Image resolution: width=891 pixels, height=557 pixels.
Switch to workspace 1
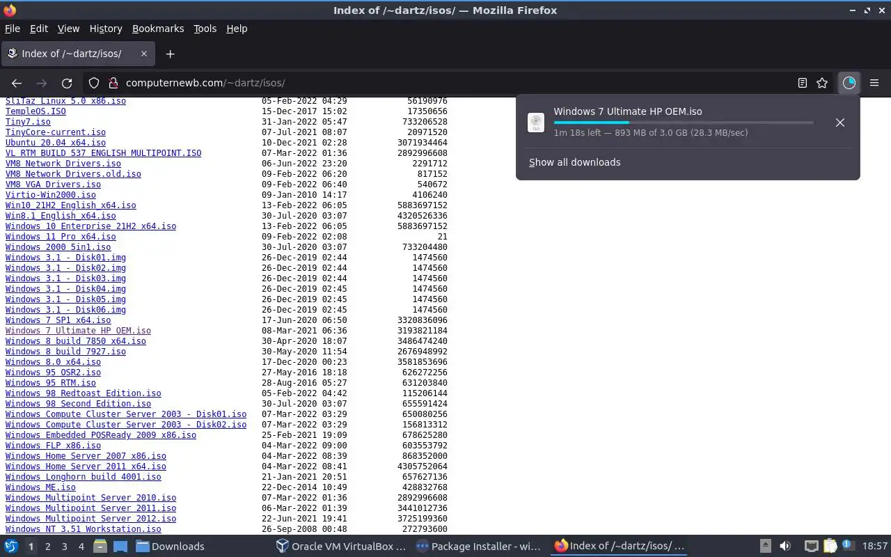[31, 547]
